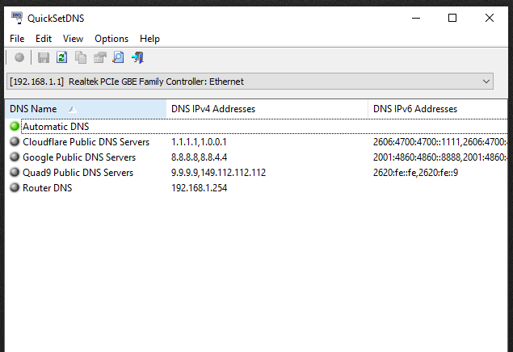
Task: Select the Cloudflare DNS status bullet
Action: pyautogui.click(x=15, y=142)
